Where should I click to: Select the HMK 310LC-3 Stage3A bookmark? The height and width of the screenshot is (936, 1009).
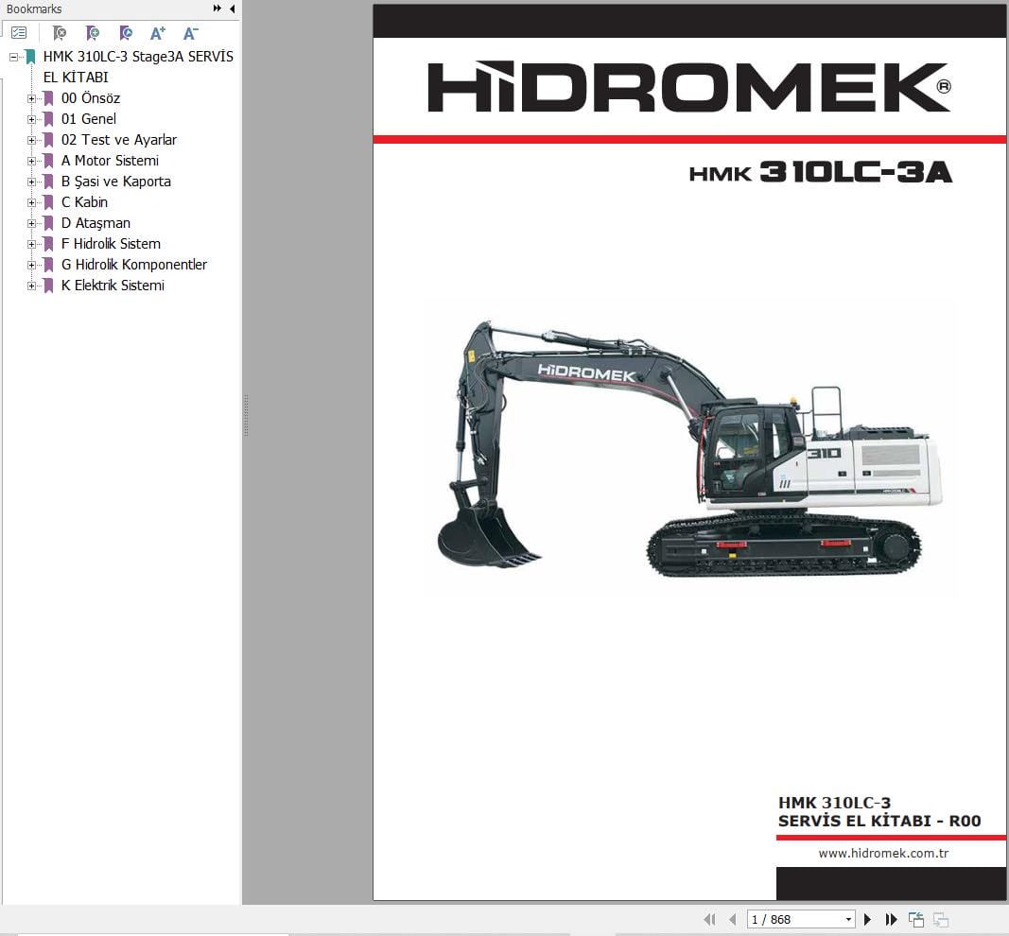[x=137, y=57]
